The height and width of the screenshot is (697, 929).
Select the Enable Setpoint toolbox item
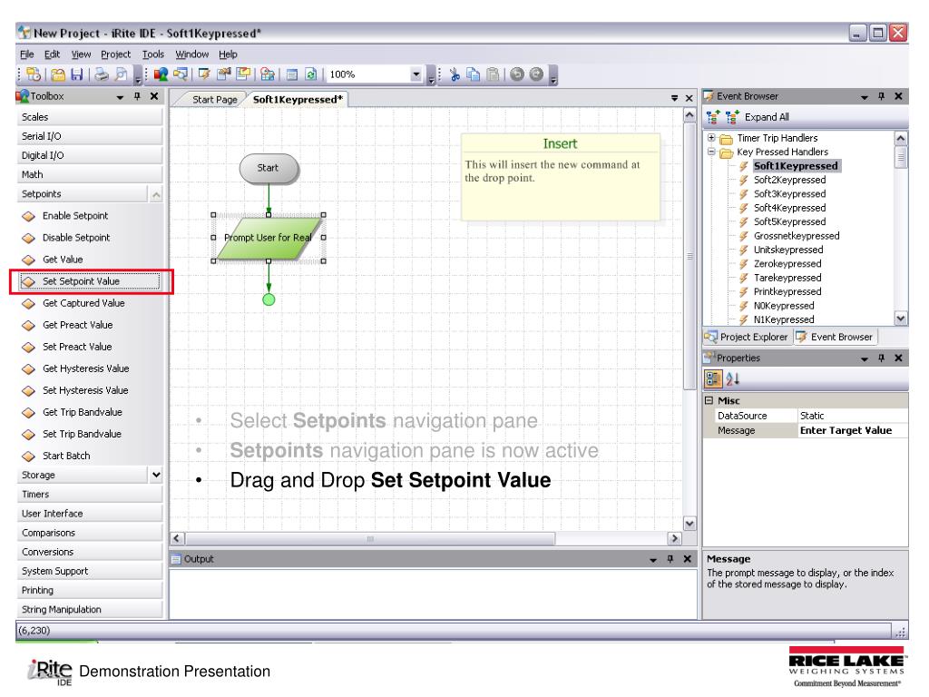pos(90,216)
